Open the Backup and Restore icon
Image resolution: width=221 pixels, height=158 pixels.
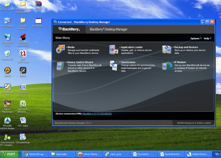[x=167, y=49]
